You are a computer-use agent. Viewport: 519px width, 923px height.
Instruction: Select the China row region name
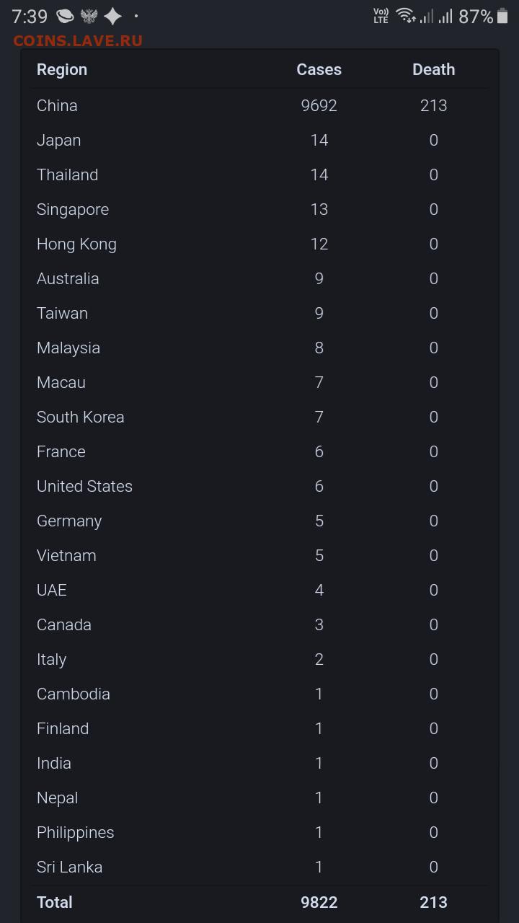click(57, 105)
